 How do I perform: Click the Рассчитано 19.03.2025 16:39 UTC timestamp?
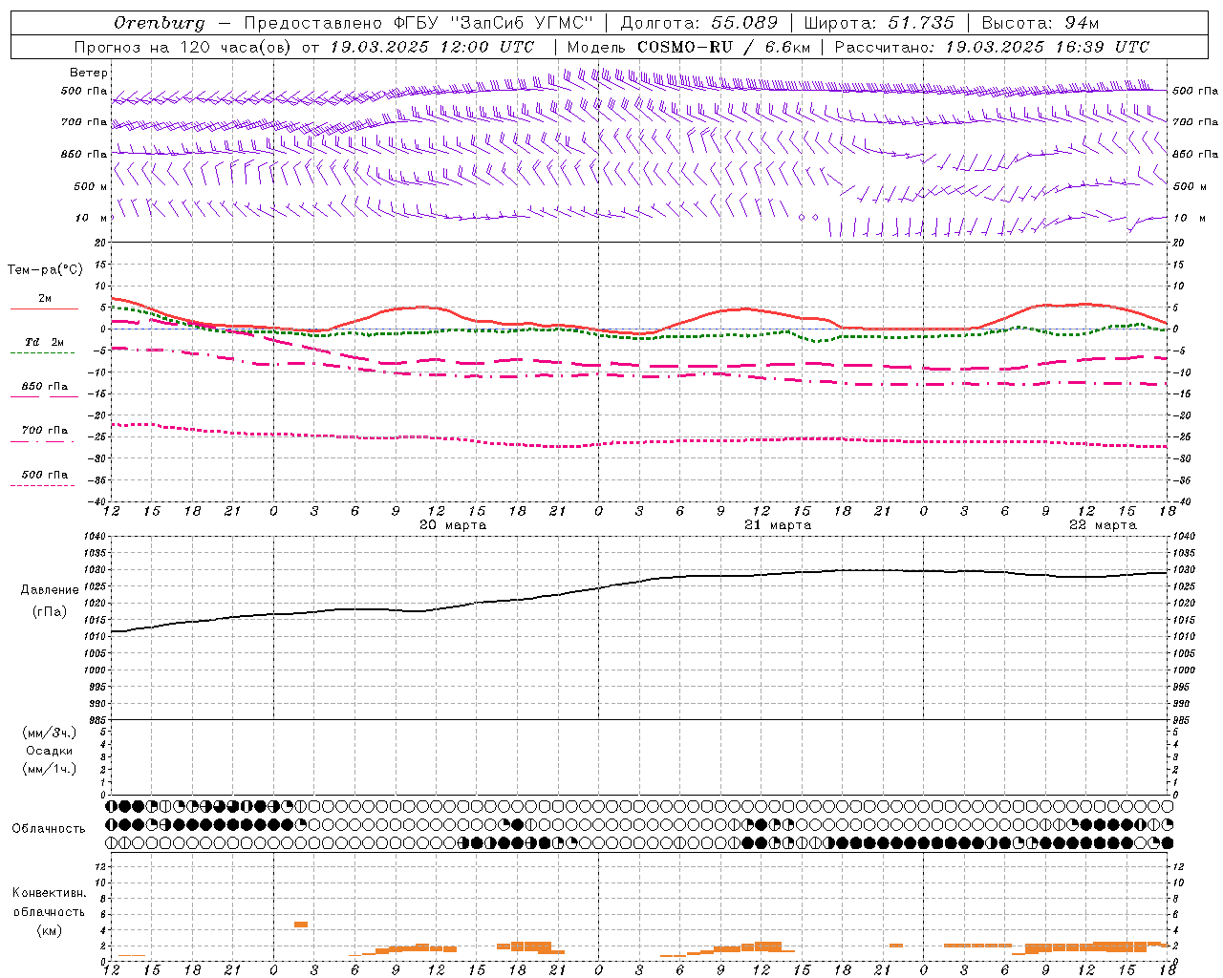992,47
